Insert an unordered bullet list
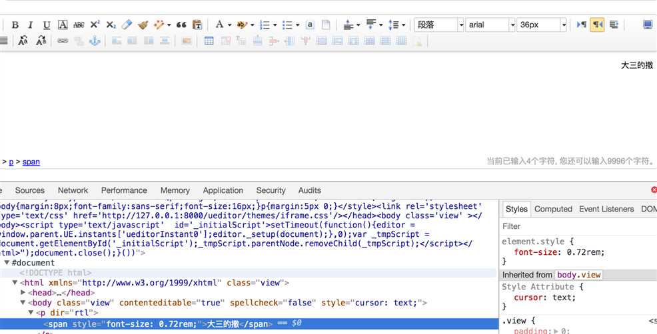Screen dimensions: 657x334 287,25
